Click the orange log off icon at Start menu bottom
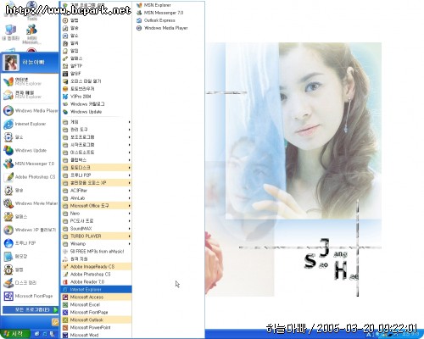Viewport: 424px width, 339px height. tap(55, 322)
